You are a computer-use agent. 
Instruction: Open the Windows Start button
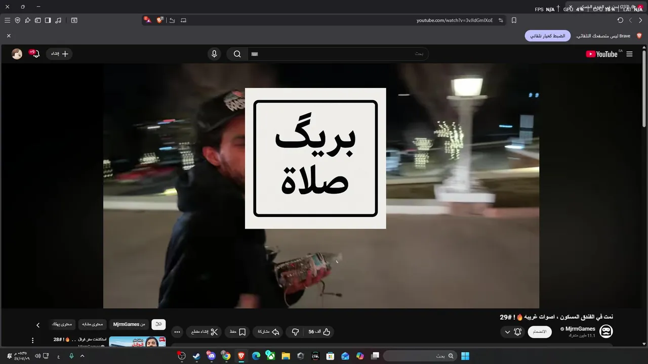pos(465,356)
